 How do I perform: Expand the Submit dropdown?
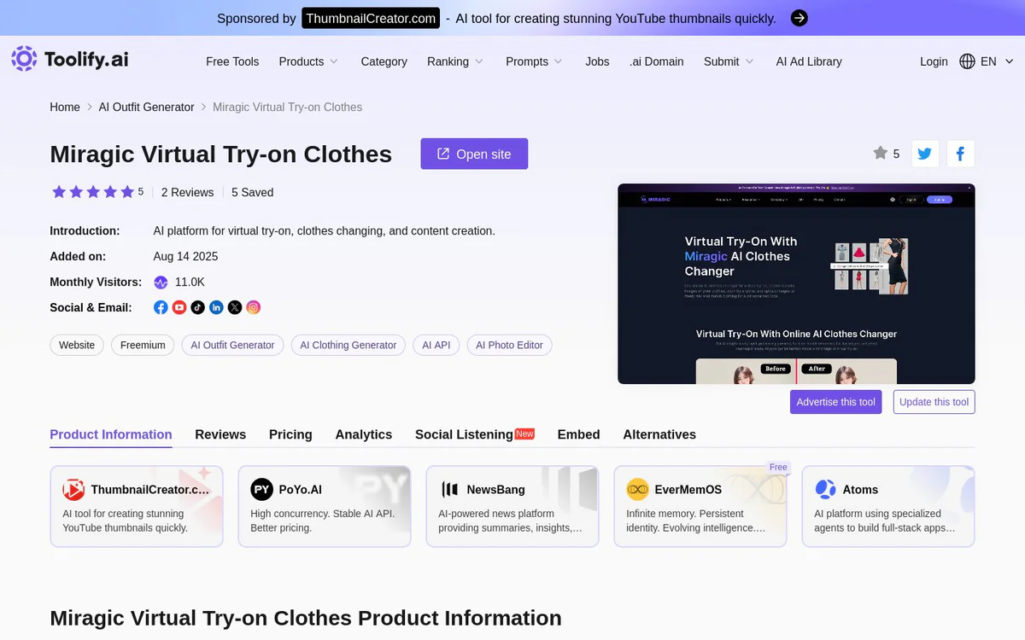coord(729,61)
